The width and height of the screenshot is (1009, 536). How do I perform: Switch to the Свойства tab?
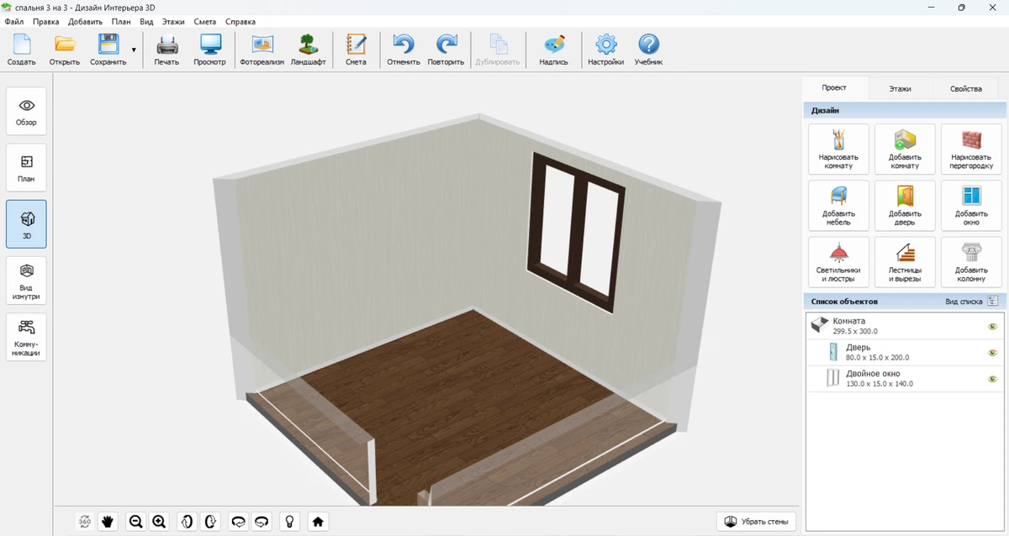tap(965, 88)
